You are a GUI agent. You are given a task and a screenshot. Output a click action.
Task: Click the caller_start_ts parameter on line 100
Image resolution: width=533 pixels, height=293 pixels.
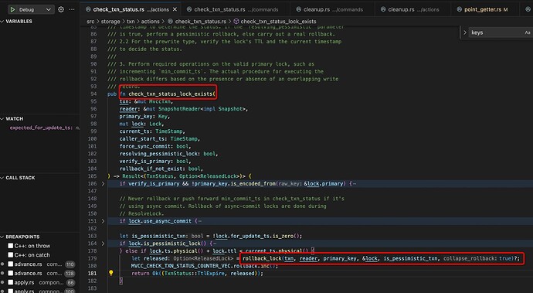[x=143, y=139]
